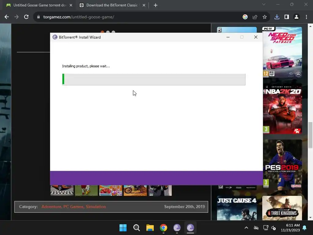This screenshot has height=235, width=313.
Task: Click the OneDrive cloud tray icon
Action: click(256, 228)
